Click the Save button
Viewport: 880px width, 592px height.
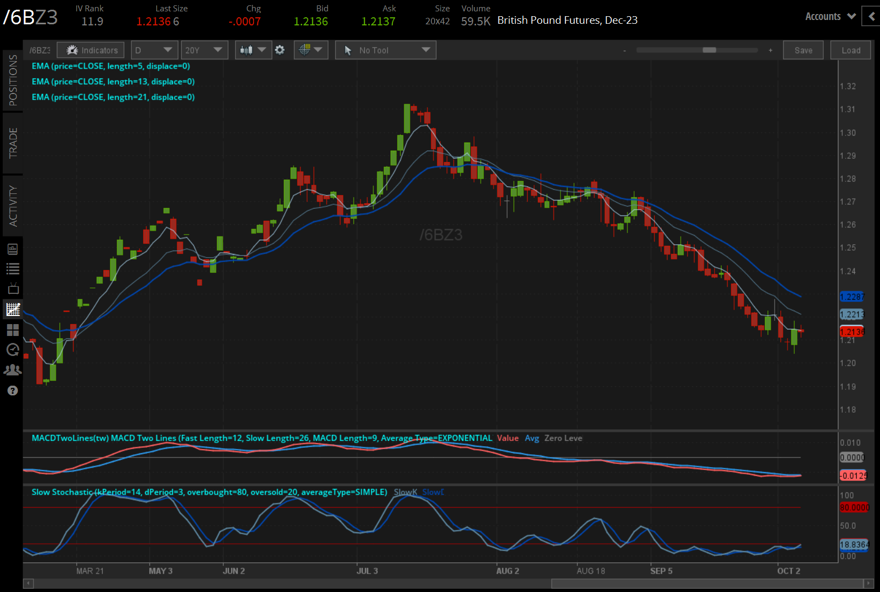pos(803,50)
